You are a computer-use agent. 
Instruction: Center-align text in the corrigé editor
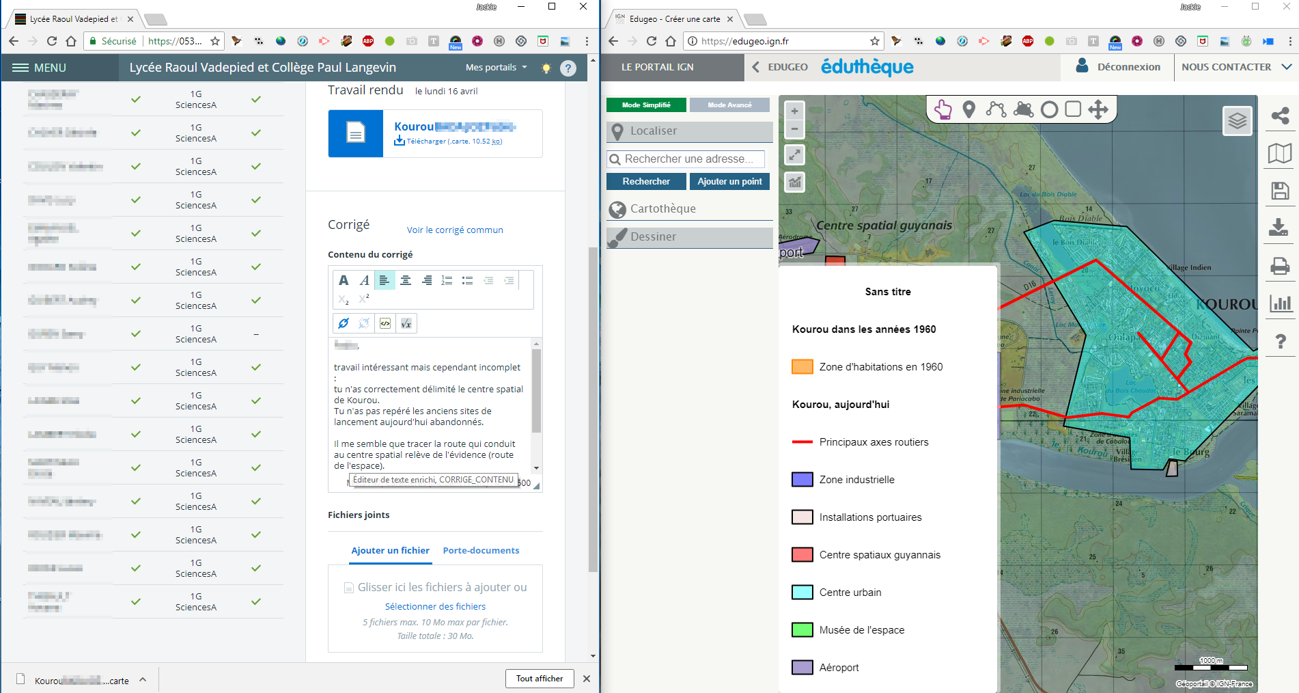pyautogui.click(x=406, y=280)
